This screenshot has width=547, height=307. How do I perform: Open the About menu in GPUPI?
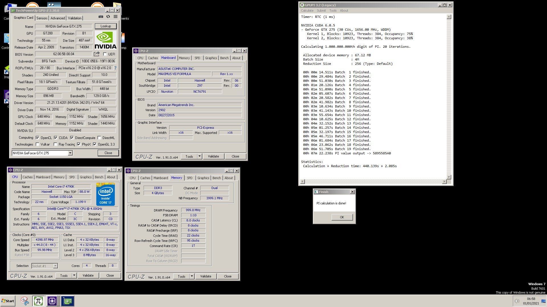[x=344, y=11]
